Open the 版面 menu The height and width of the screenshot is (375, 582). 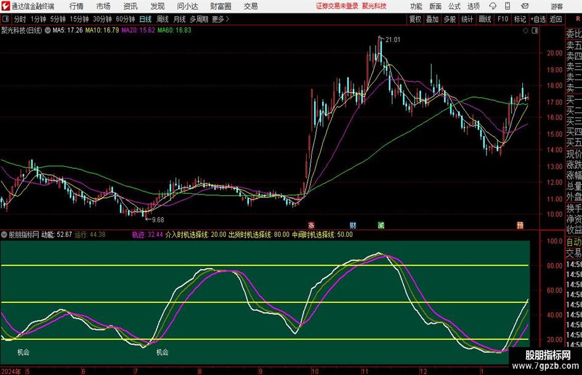coord(435,6)
